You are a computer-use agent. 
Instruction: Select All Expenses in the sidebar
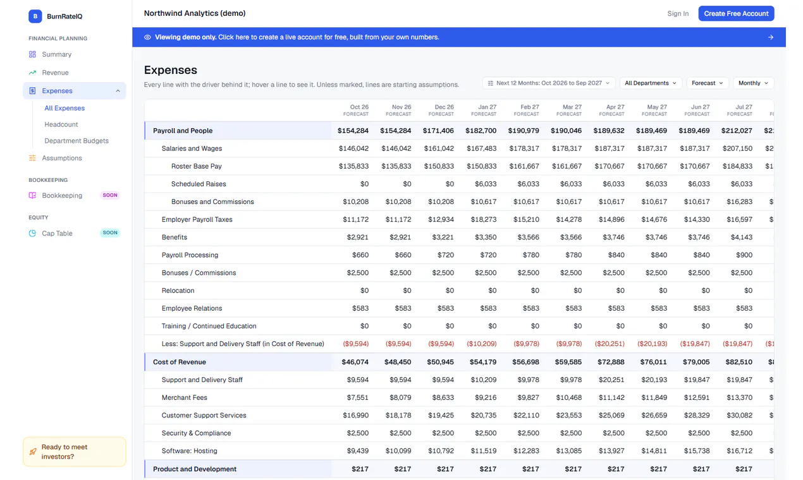(64, 108)
